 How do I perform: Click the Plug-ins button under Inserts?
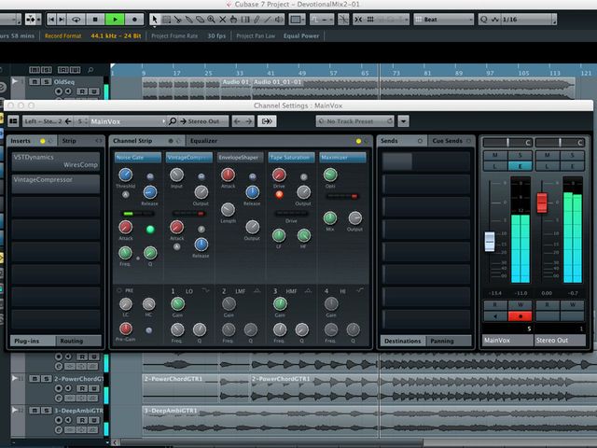[34, 341]
